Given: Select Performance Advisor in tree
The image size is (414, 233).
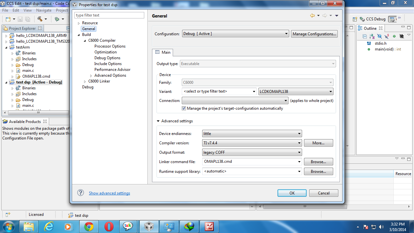Looking at the screenshot, I should click(x=113, y=70).
